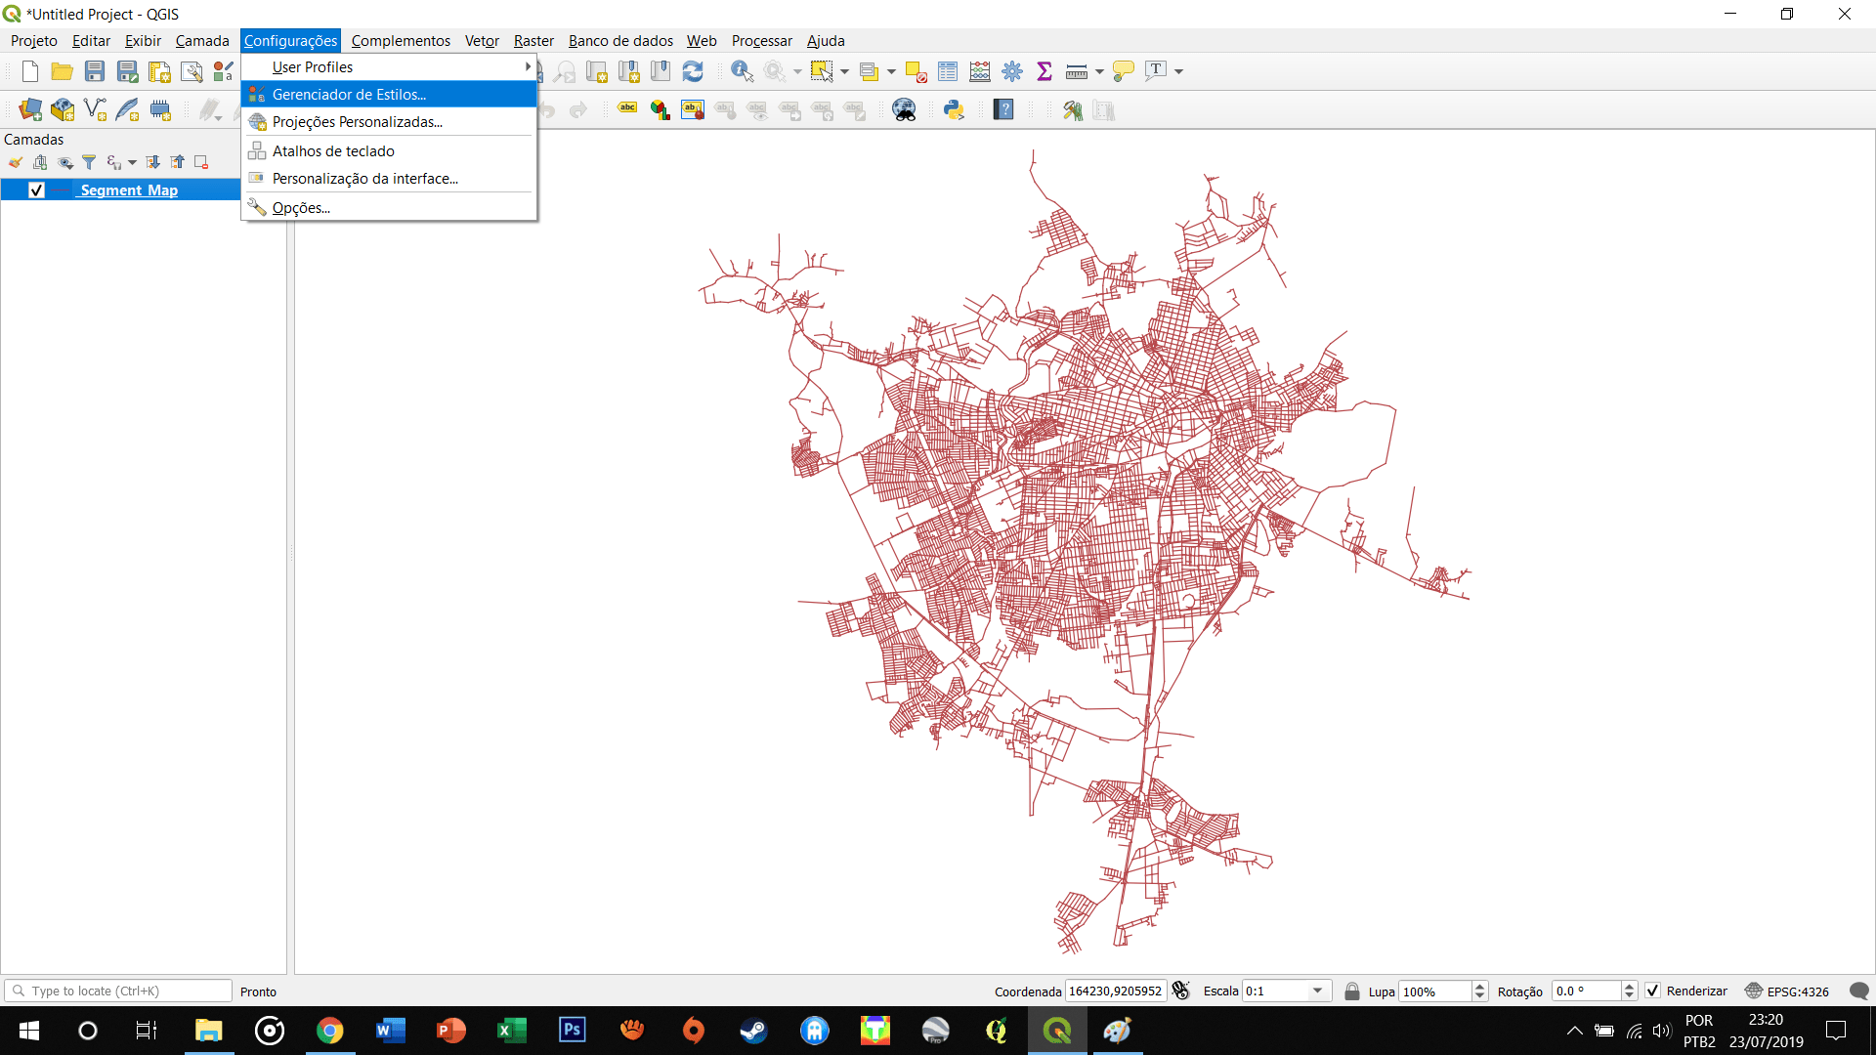Image resolution: width=1876 pixels, height=1055 pixels.
Task: Open the select features dropdown arrow
Action: pyautogui.click(x=844, y=71)
